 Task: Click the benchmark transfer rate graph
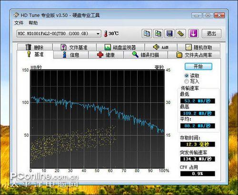tap(97, 119)
